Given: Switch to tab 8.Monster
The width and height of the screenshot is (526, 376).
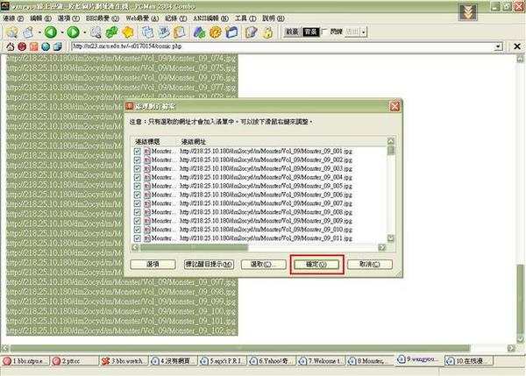Looking at the screenshot, I should coord(370,361).
